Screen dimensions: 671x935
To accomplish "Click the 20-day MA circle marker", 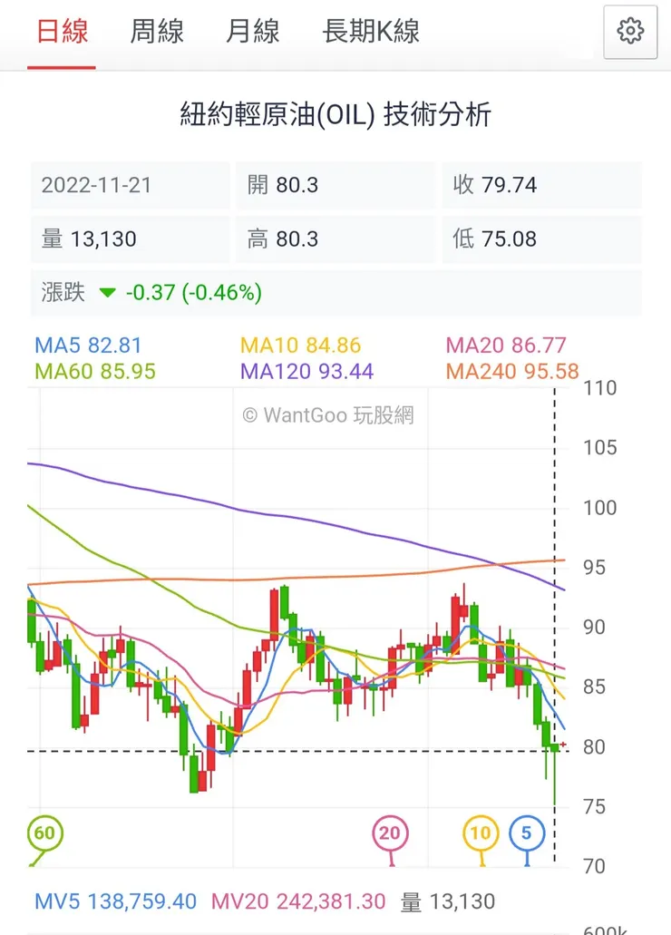I will 390,832.
